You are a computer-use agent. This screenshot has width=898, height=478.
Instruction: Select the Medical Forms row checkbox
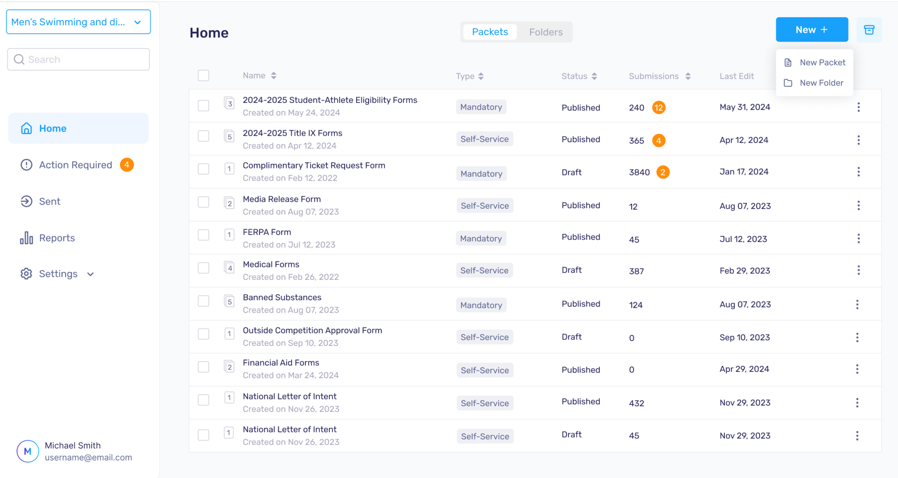[x=203, y=268]
